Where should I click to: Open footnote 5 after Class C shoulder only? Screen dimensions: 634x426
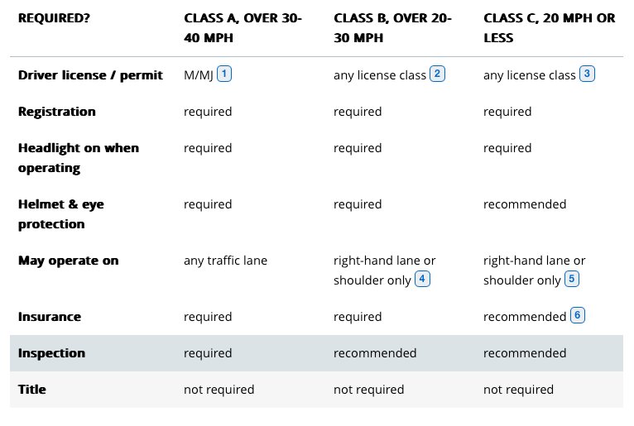[572, 279]
